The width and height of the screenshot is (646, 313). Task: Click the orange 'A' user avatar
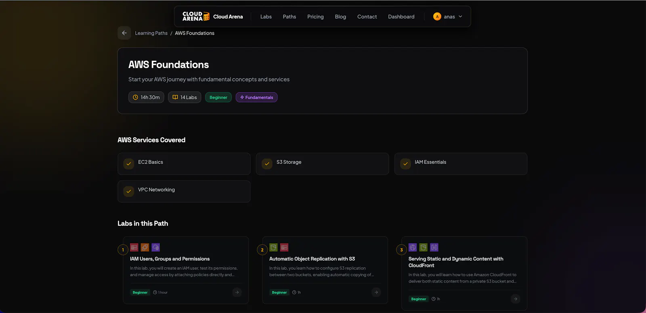click(x=437, y=17)
